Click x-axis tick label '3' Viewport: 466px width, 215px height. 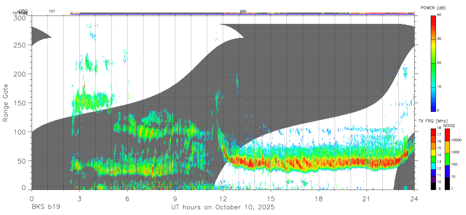(79, 199)
